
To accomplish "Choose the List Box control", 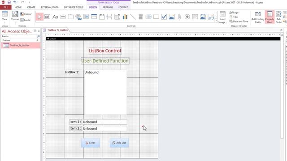I will coord(148,17).
